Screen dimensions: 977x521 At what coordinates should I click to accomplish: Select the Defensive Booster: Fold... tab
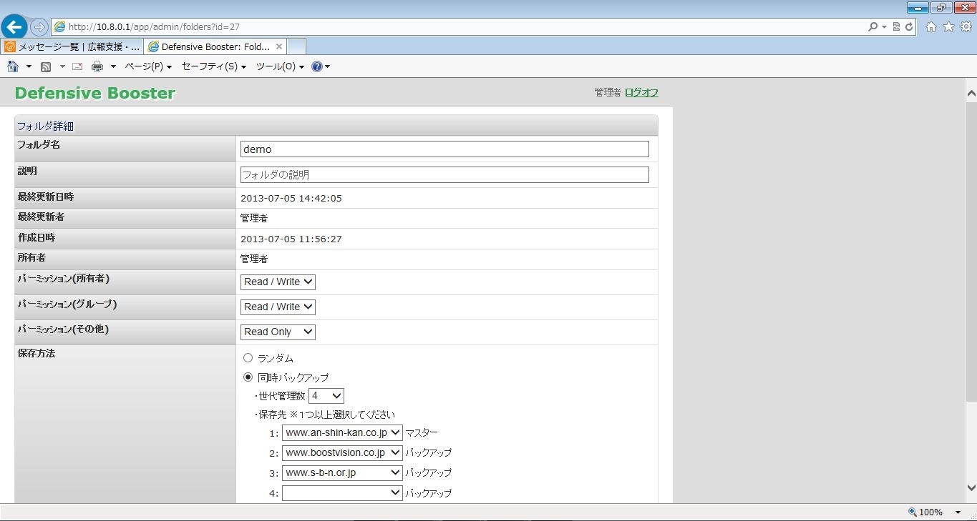point(215,46)
